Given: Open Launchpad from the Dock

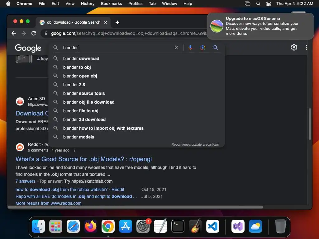Looking at the screenshot, I should coord(56,226).
